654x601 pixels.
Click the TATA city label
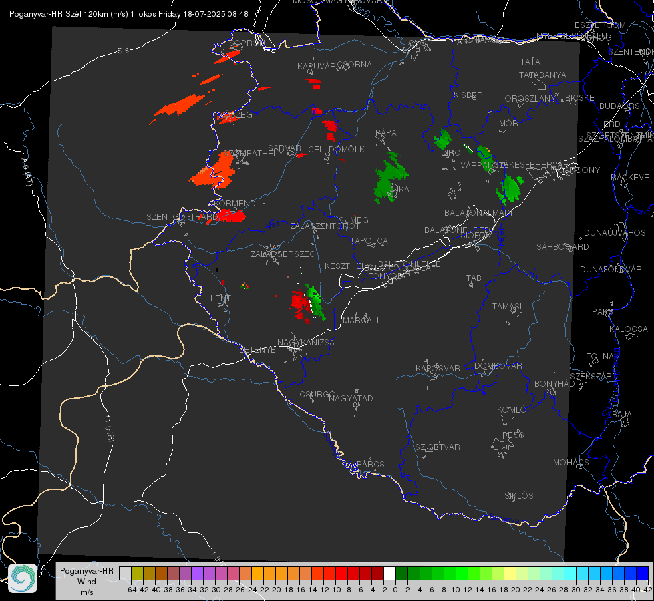click(x=530, y=61)
